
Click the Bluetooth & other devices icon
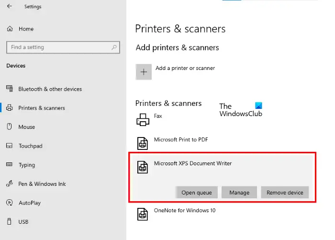tap(10, 89)
